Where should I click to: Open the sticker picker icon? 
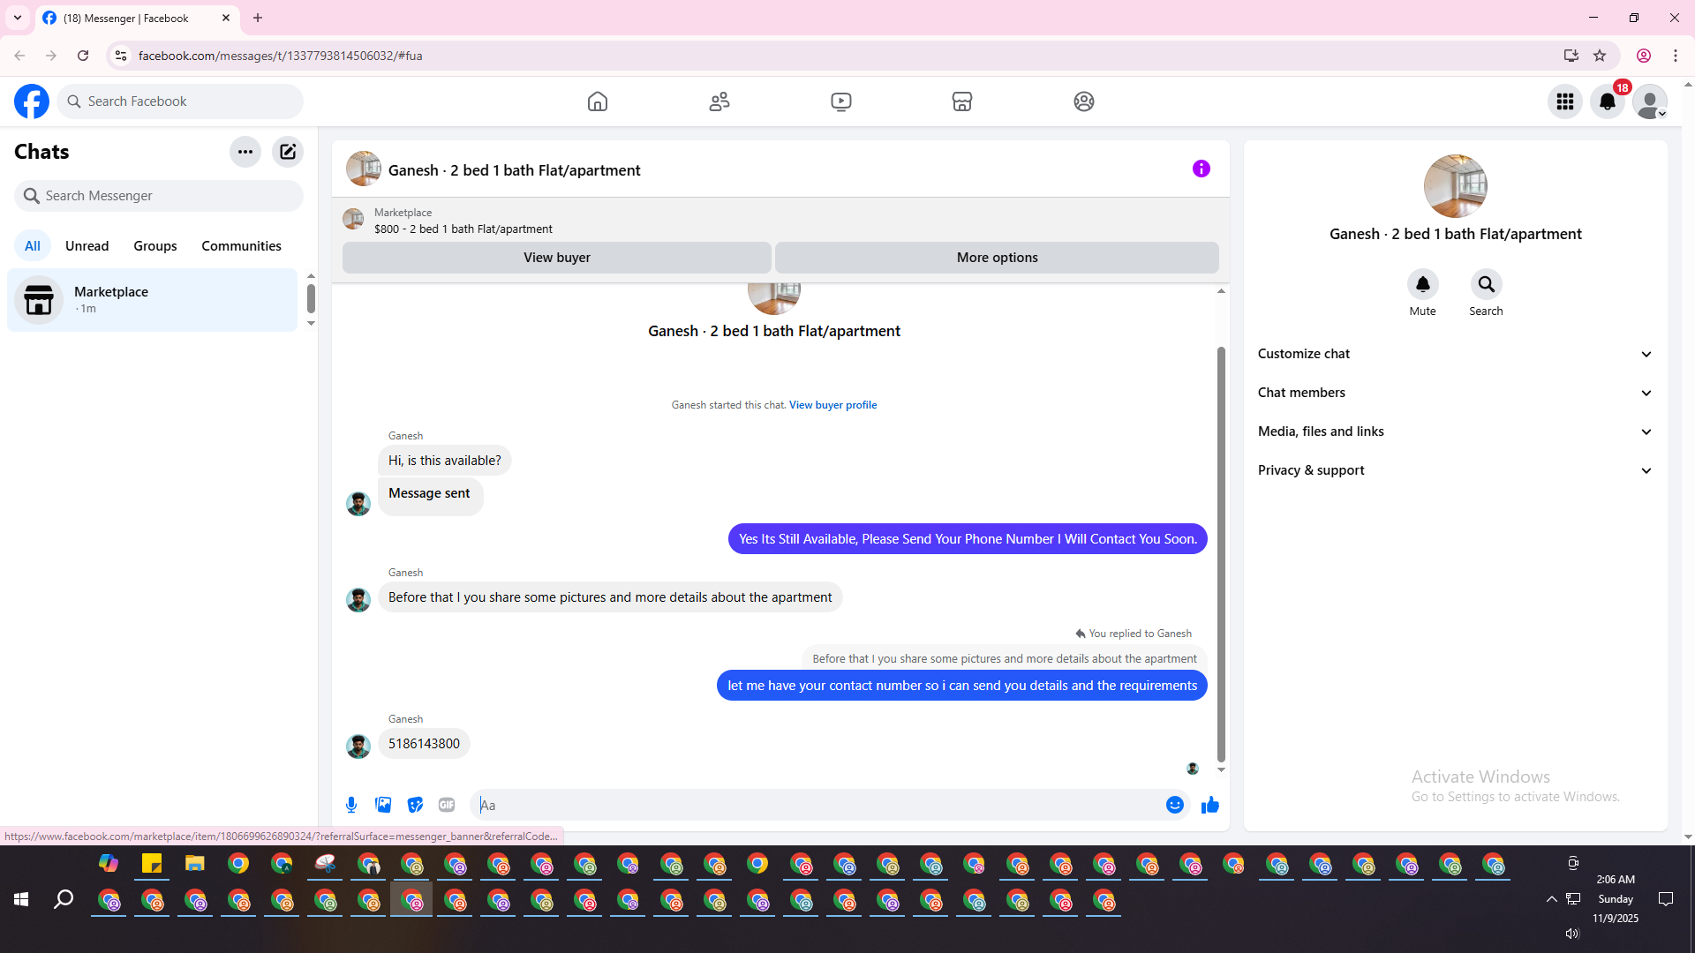click(x=415, y=805)
